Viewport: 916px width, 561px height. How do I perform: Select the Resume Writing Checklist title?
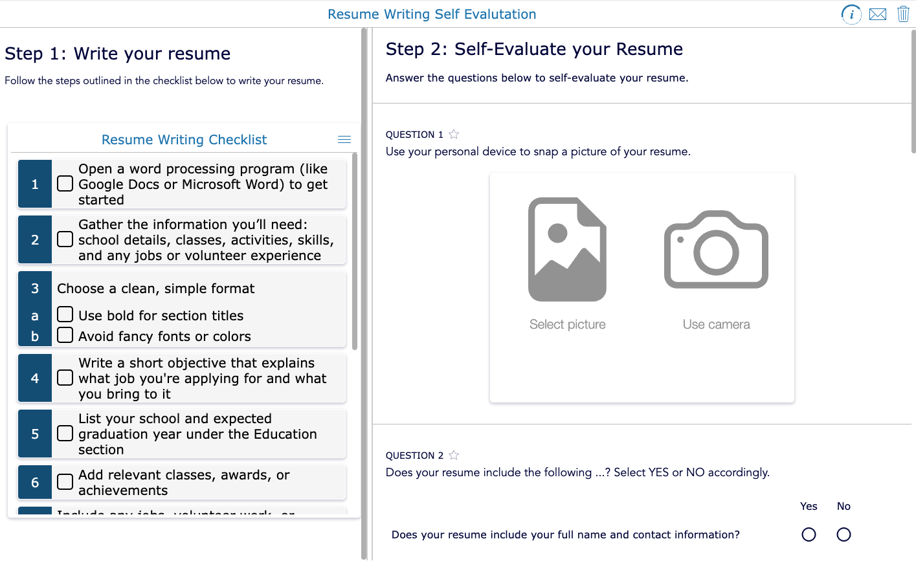(184, 140)
